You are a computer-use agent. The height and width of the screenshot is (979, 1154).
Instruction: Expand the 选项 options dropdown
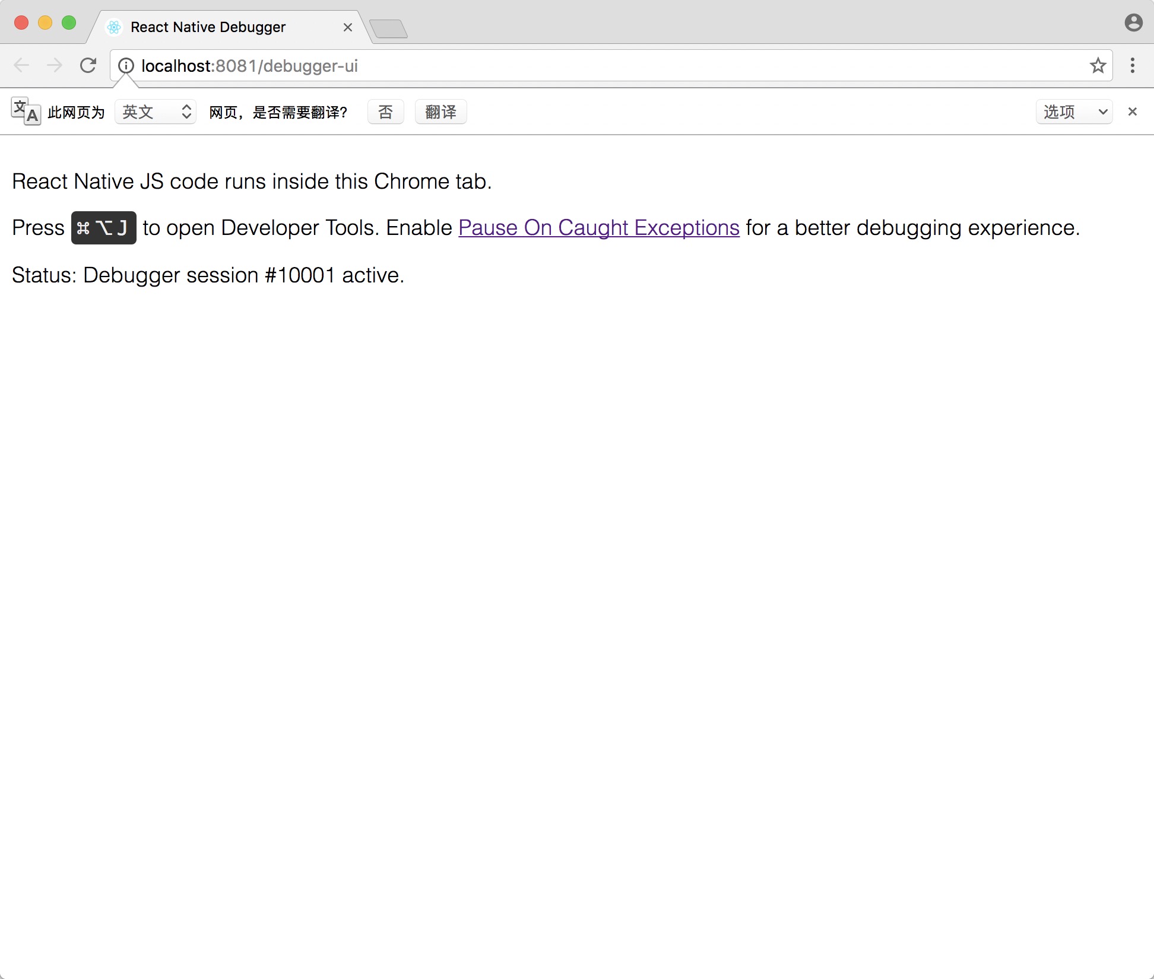click(1074, 112)
